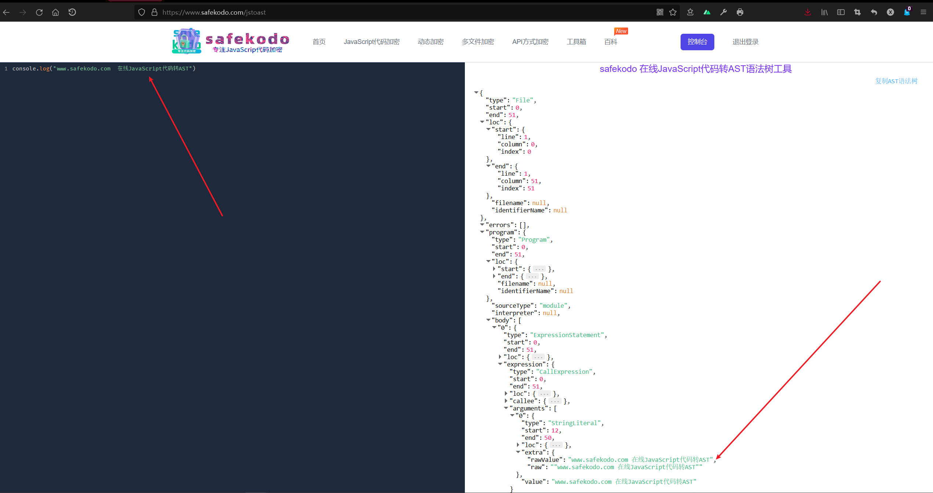Collapse the "arguments" array node
The height and width of the screenshot is (493, 933).
pos(506,408)
